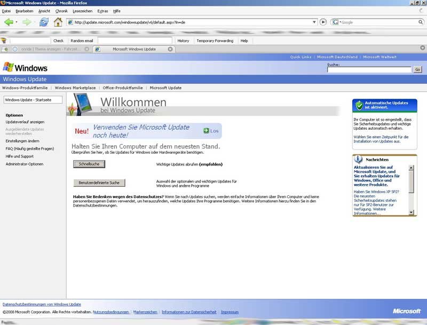This screenshot has width=427, height=325.
Task: Open Datenschutzbestimmungen von Windows Update link
Action: point(42,304)
